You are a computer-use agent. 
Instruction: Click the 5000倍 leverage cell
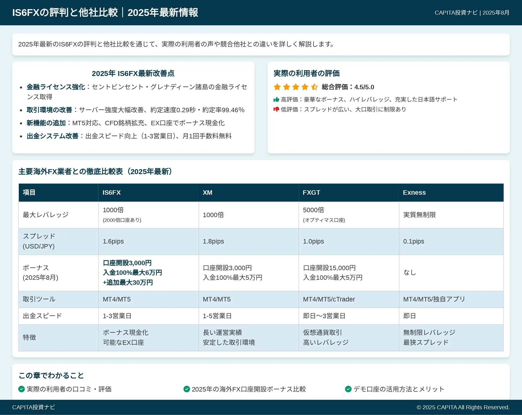[349, 215]
